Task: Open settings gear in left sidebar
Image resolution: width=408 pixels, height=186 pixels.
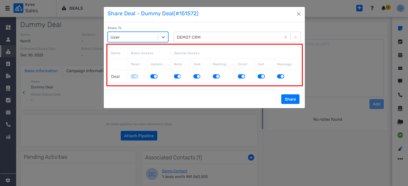Action: pos(8,180)
